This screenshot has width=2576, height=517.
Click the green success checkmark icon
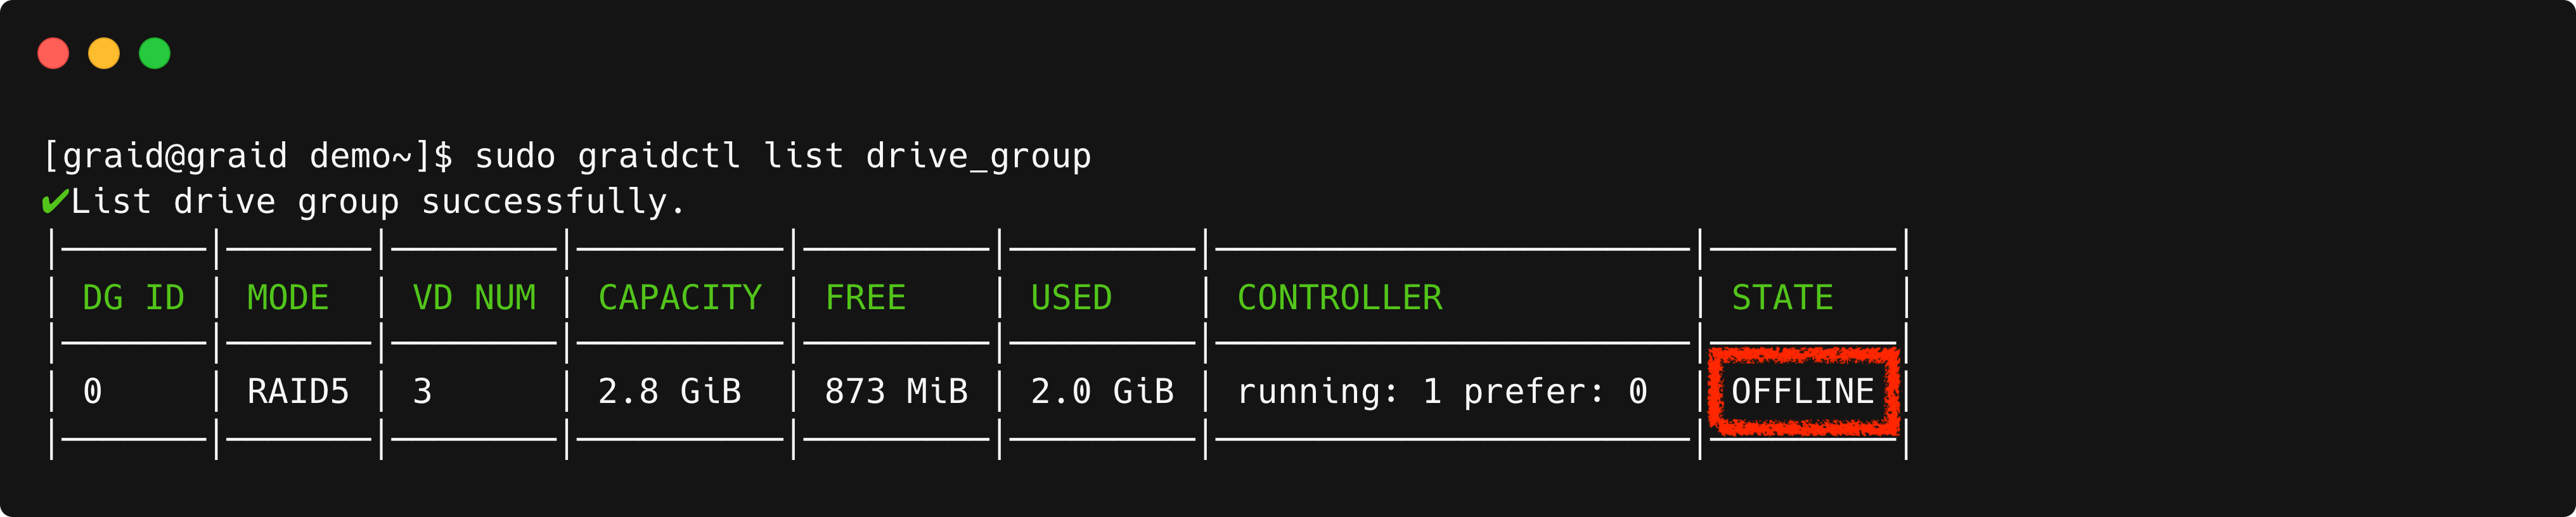pos(54,203)
